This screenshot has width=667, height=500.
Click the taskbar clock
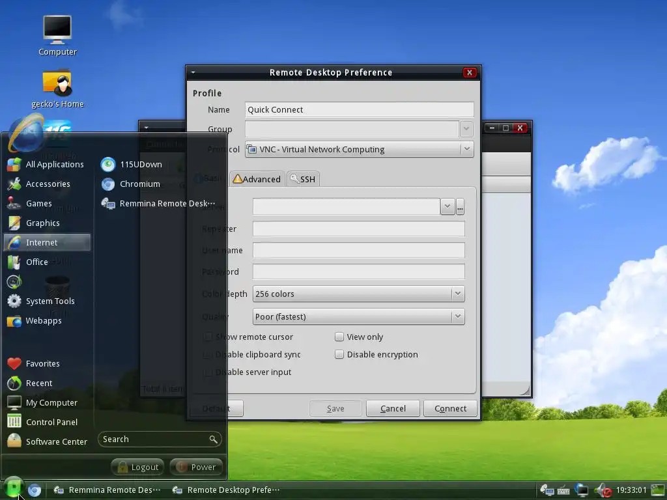coord(631,490)
